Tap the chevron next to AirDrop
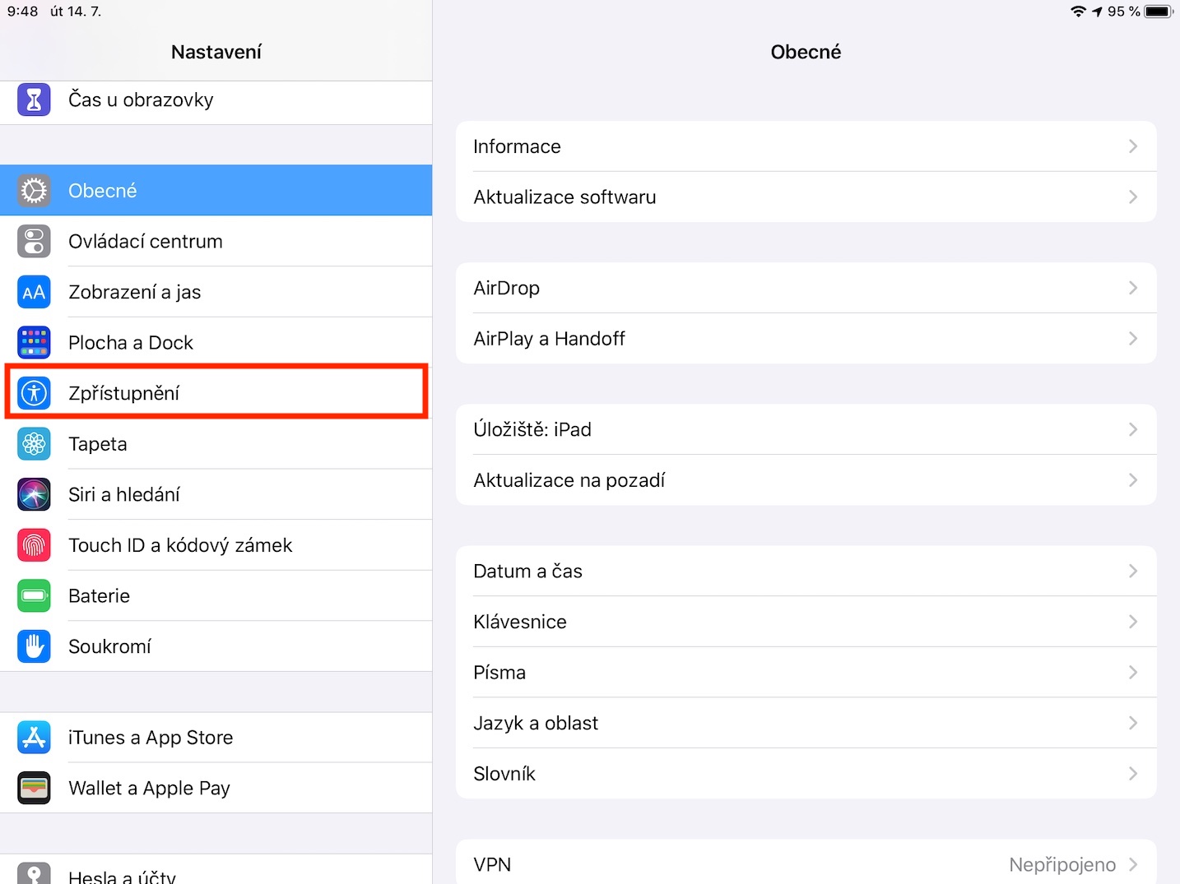 1132,288
